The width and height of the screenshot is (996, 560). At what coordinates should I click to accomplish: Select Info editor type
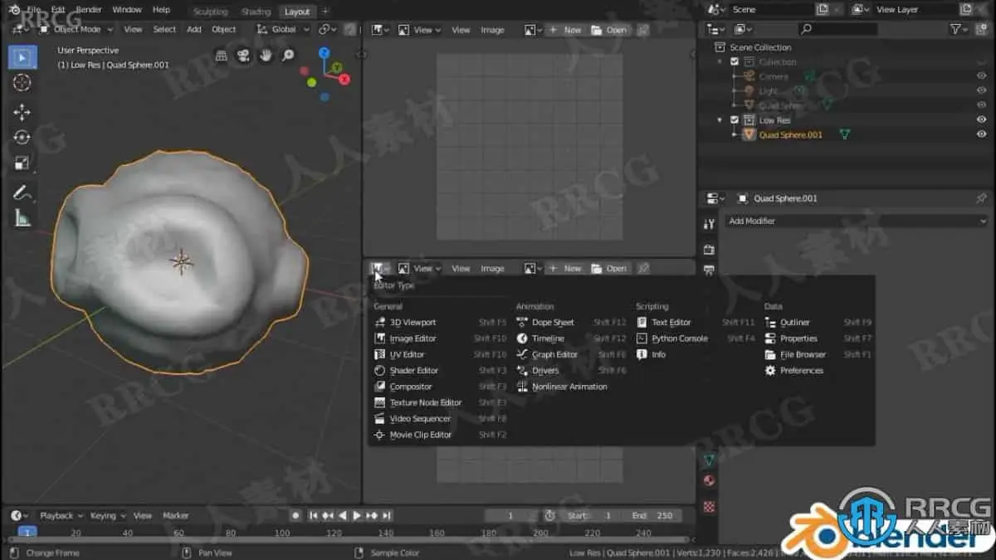coord(658,354)
